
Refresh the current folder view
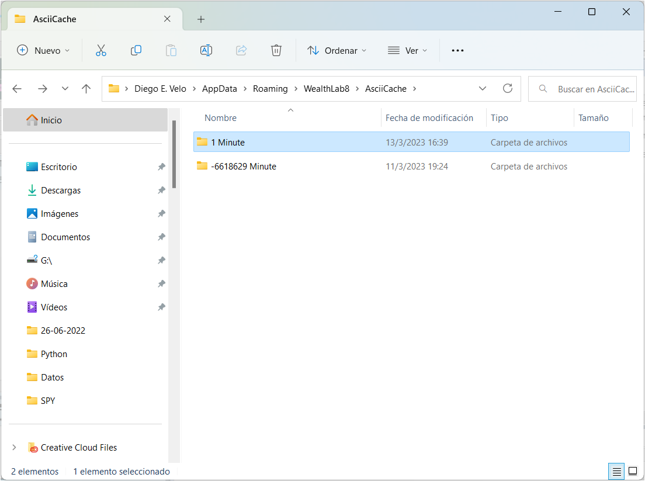(x=508, y=88)
